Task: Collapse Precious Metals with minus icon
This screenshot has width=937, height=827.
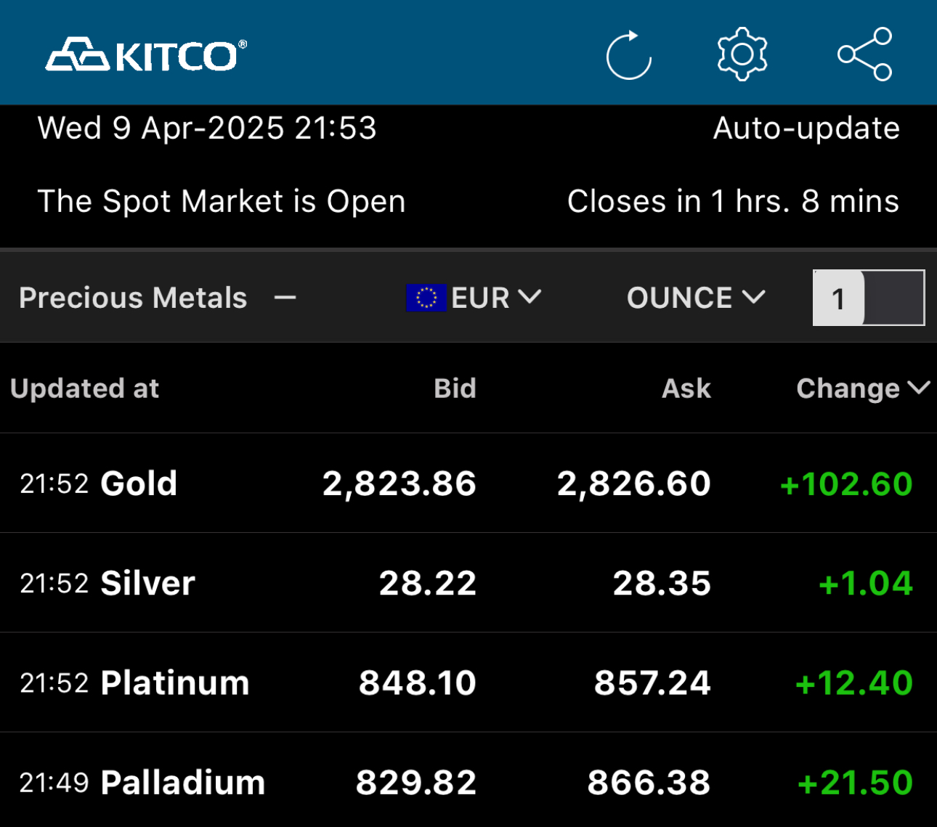Action: click(x=285, y=298)
